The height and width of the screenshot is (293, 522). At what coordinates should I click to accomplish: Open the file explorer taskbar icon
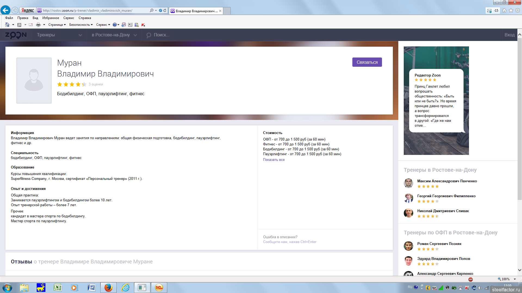point(24,288)
